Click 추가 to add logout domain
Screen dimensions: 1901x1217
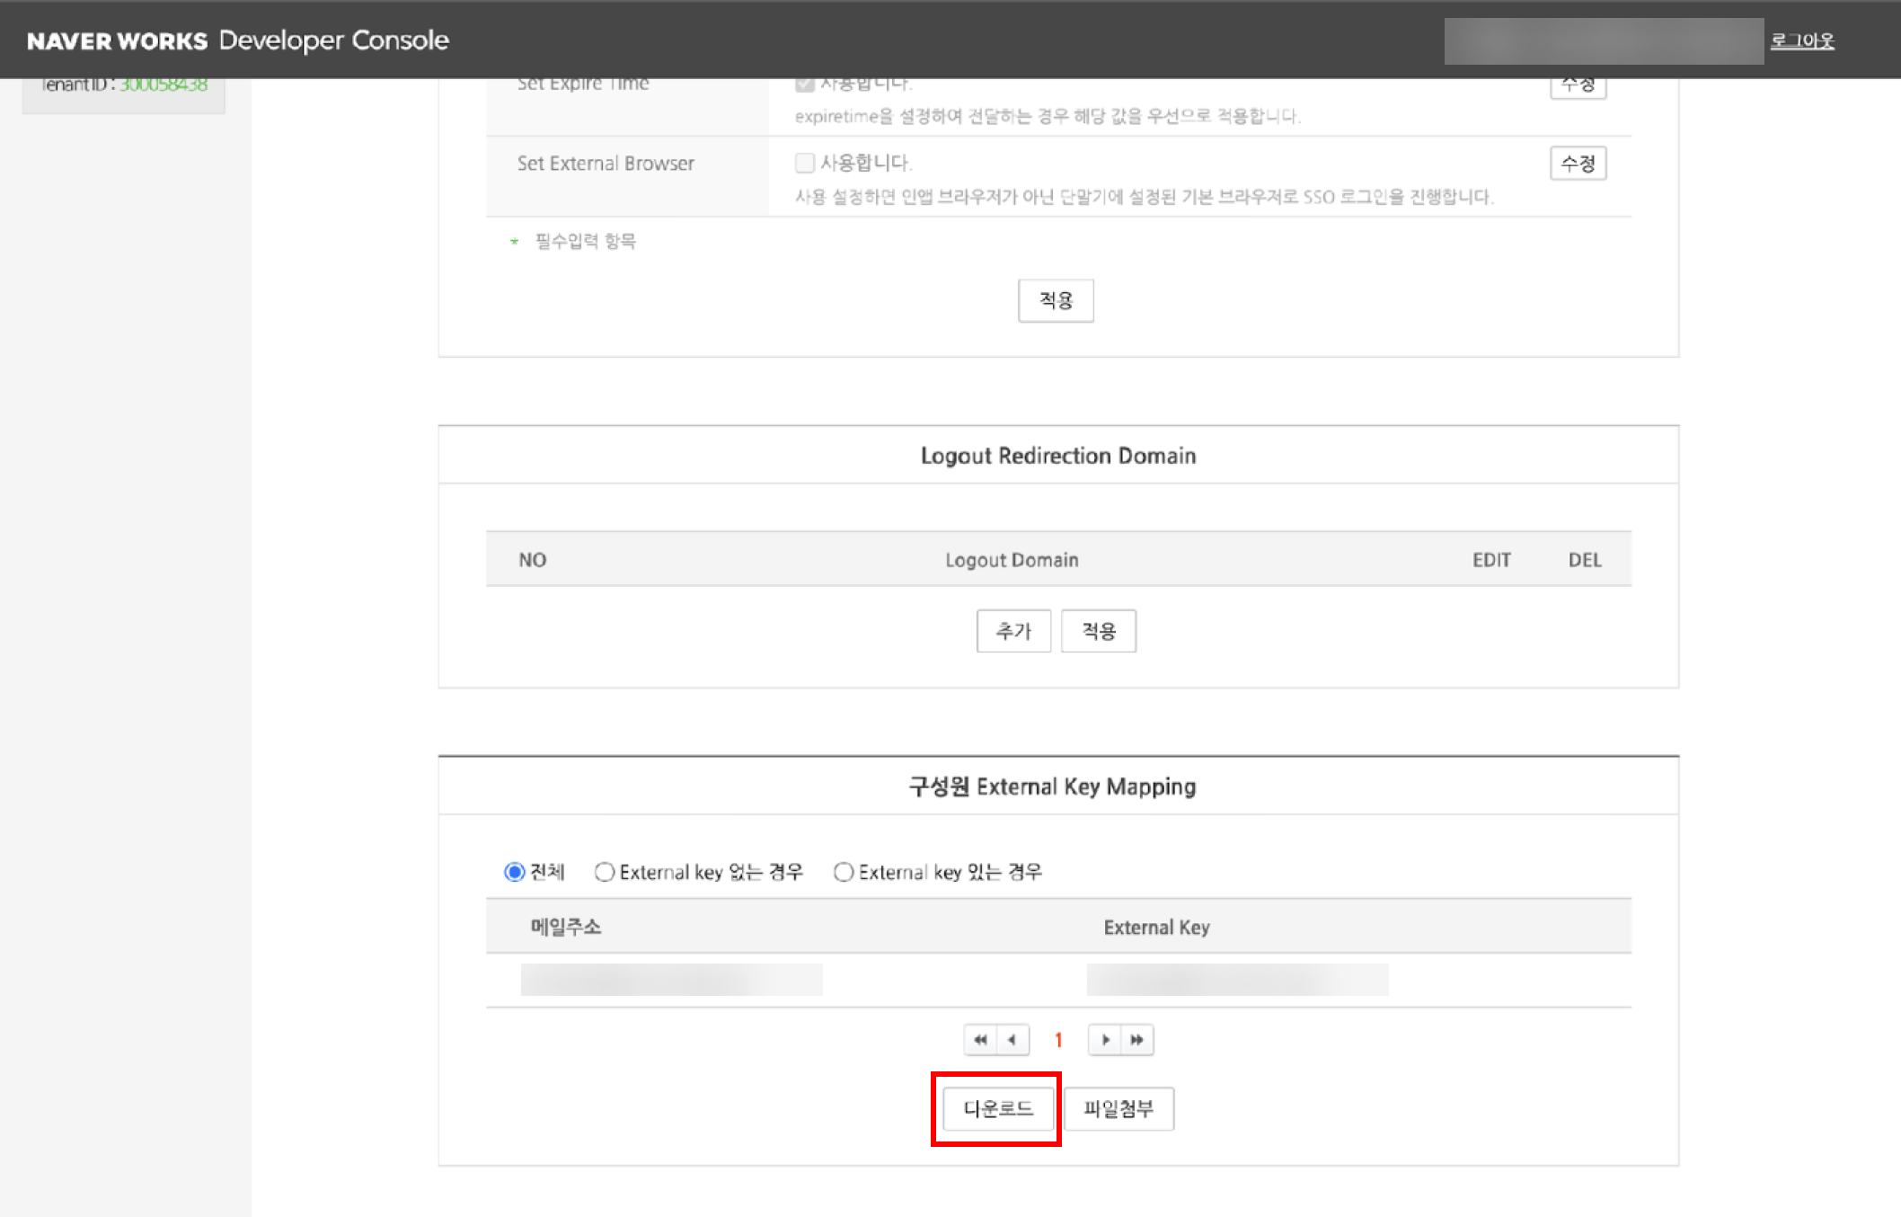click(x=1013, y=631)
